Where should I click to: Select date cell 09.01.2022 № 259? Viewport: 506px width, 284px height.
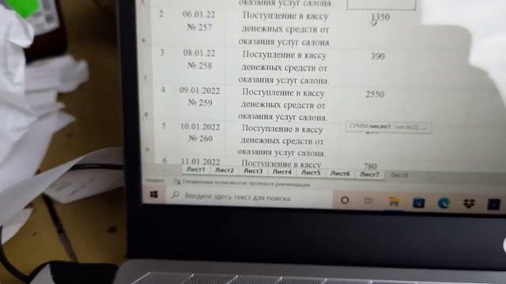(x=200, y=97)
